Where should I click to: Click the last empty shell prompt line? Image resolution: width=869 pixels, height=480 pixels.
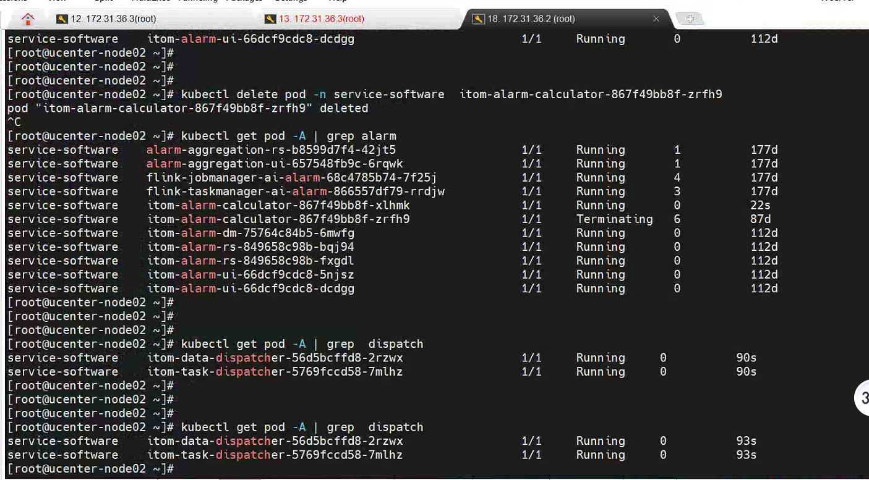[x=93, y=469]
